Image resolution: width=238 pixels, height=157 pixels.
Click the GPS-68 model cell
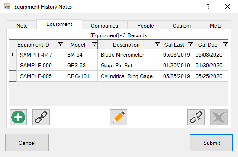[x=81, y=65]
